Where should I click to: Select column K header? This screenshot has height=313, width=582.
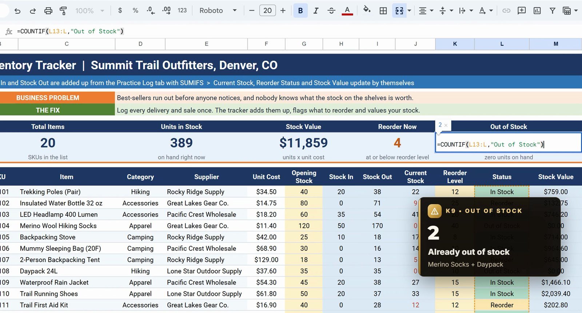(x=455, y=44)
